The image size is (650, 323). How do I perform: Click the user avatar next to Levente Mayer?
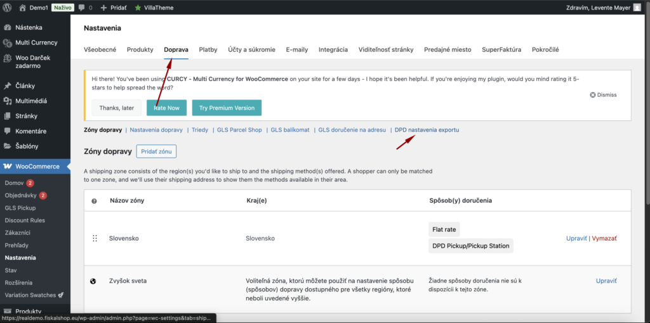click(637, 8)
